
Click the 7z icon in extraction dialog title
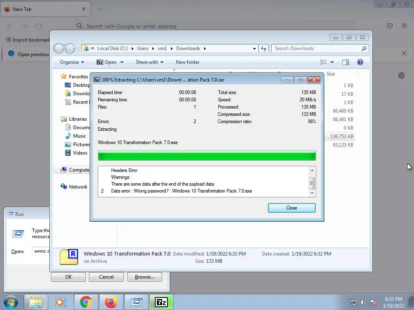97,80
